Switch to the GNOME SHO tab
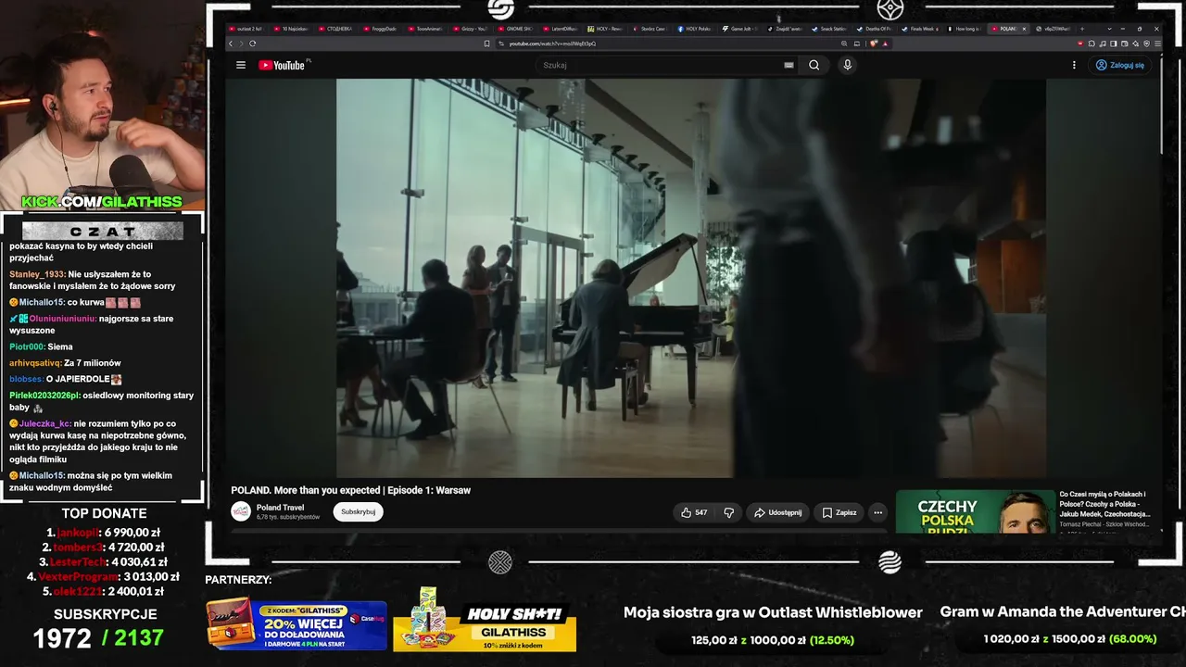1186x667 pixels. (515, 29)
